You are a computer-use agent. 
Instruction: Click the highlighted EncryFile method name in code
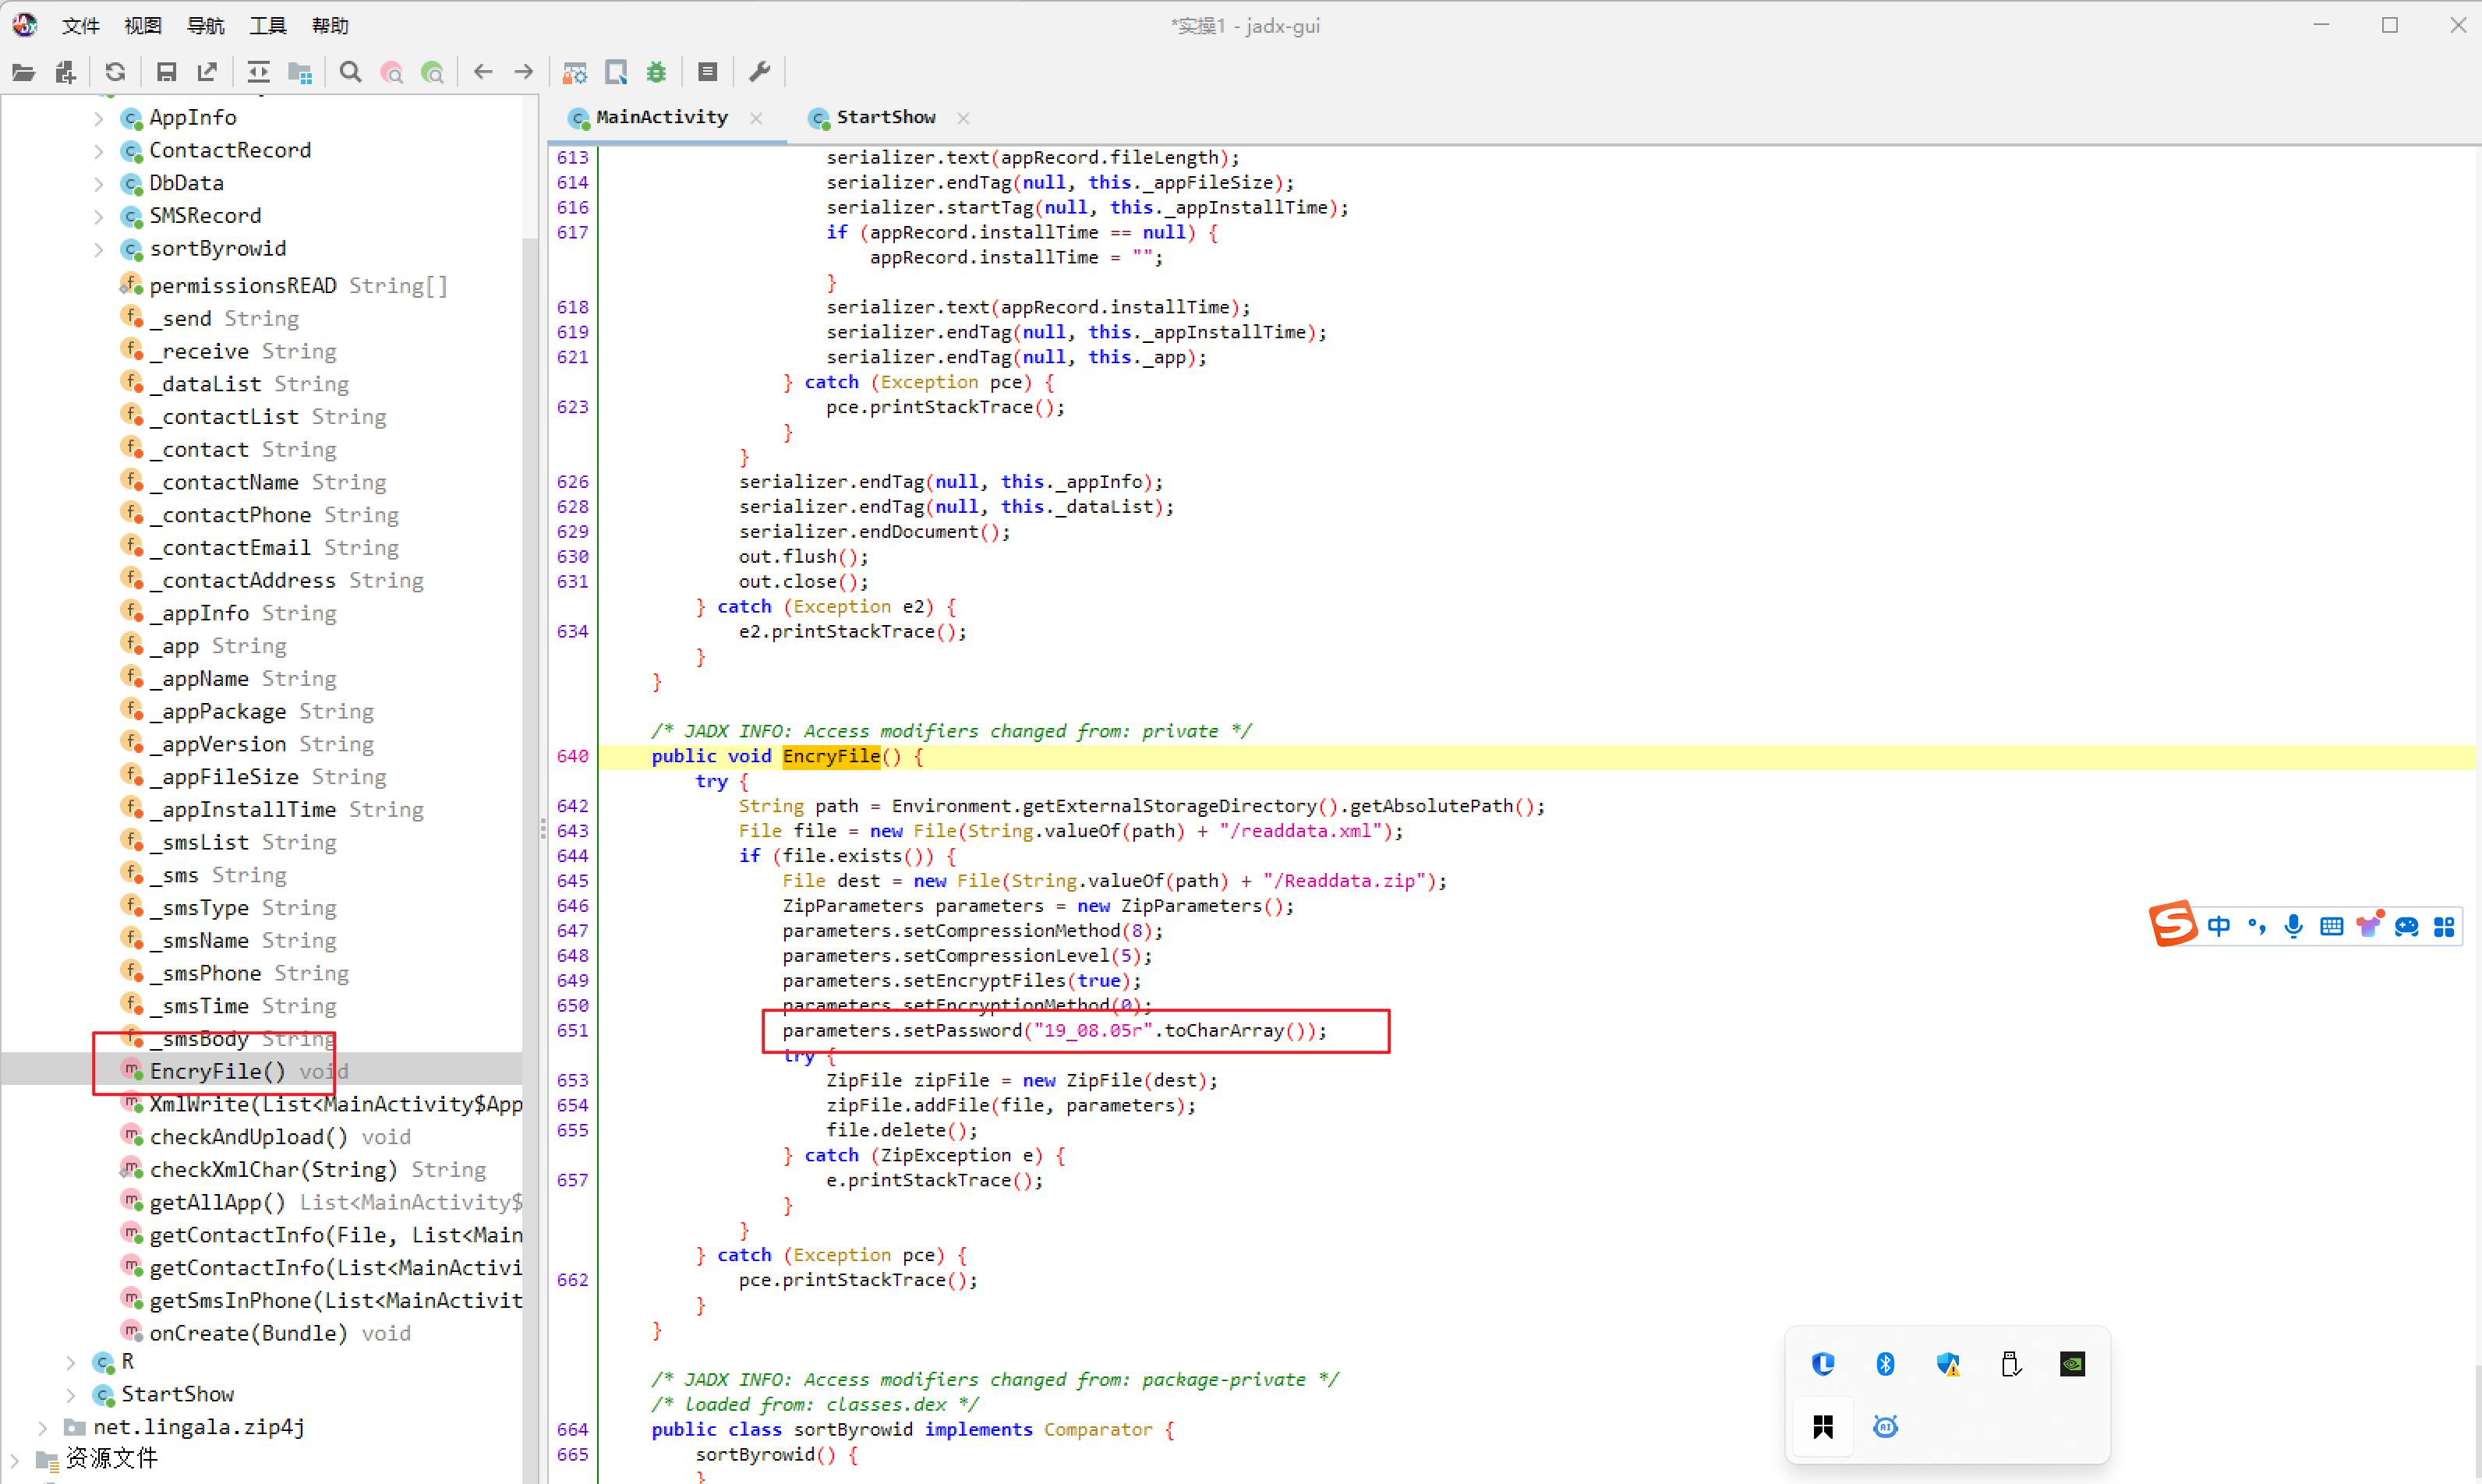[831, 757]
